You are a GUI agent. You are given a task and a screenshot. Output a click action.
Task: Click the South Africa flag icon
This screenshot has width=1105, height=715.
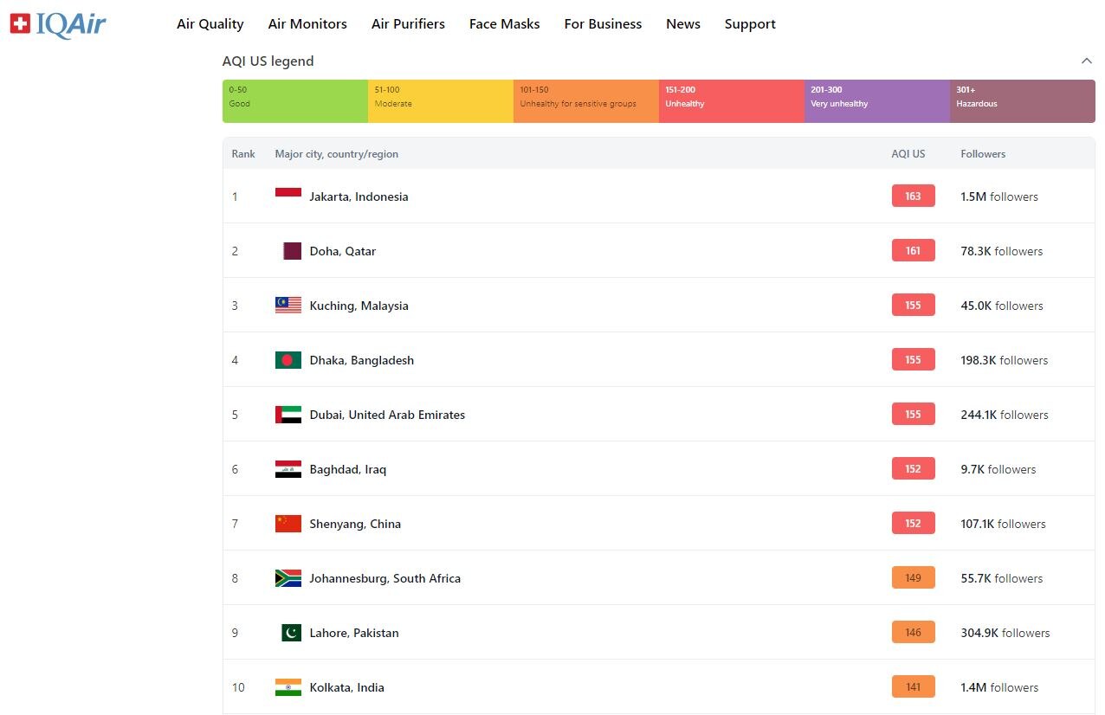point(288,578)
